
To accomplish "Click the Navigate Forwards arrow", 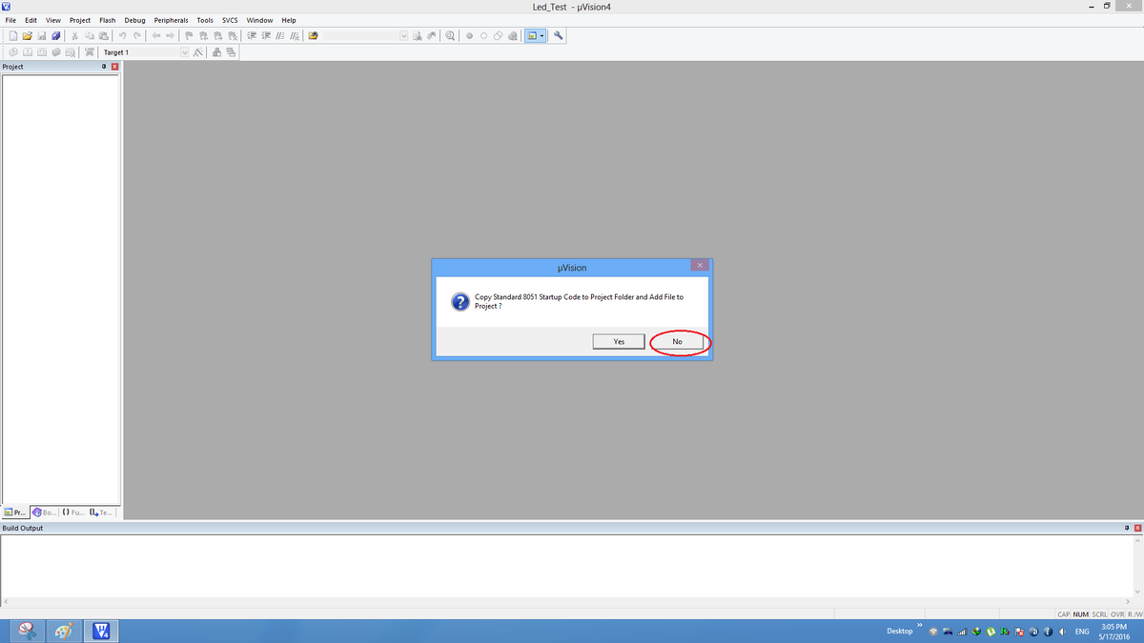I will point(170,36).
